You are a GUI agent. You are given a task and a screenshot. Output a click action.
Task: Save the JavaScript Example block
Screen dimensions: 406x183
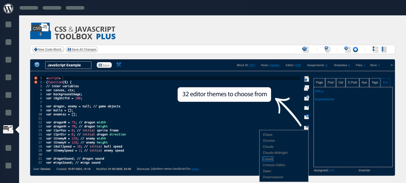(x=104, y=65)
